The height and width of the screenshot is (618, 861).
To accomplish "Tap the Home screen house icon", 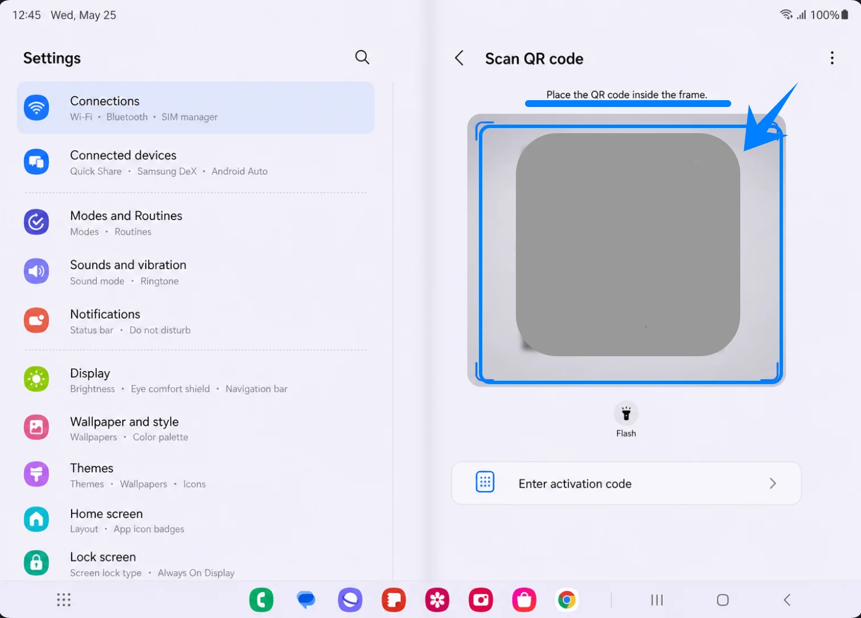I will click(x=36, y=519).
